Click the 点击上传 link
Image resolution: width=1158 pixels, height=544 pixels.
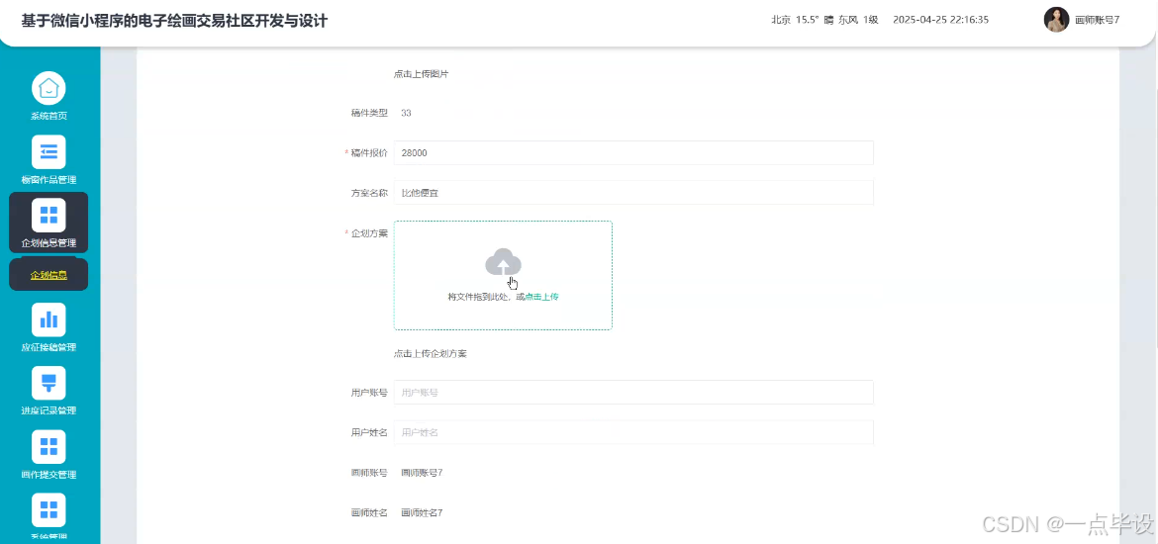[541, 297]
